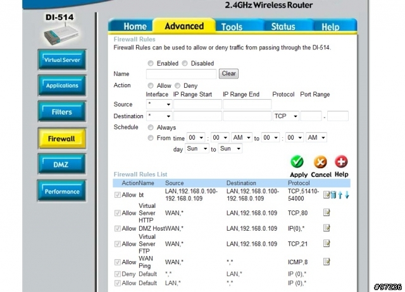Open the end AM/PM dropdown
405x292 pixels.
pos(316,138)
